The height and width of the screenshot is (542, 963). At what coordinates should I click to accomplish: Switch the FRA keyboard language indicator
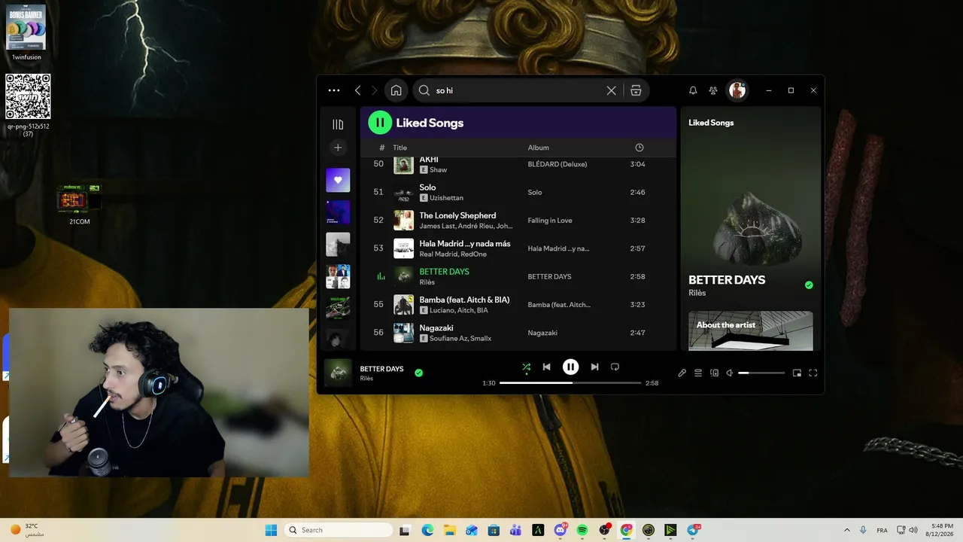click(882, 530)
